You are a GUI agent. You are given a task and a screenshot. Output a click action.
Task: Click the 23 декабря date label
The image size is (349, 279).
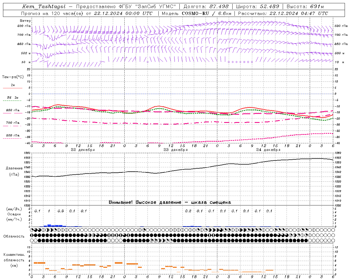(x=176, y=150)
